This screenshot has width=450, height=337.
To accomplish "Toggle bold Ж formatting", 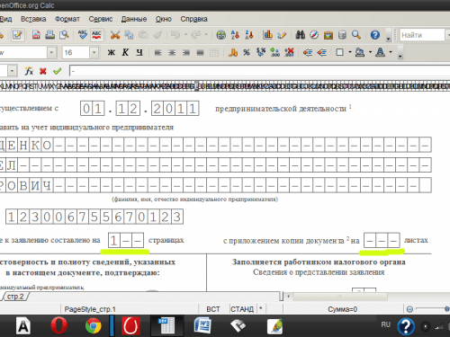I will 111,53.
